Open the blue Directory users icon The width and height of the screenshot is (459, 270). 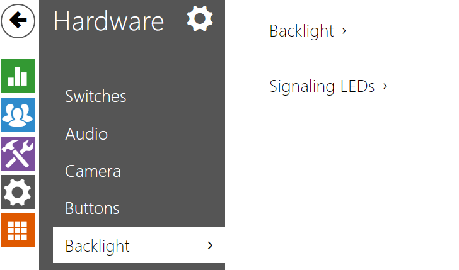click(18, 115)
